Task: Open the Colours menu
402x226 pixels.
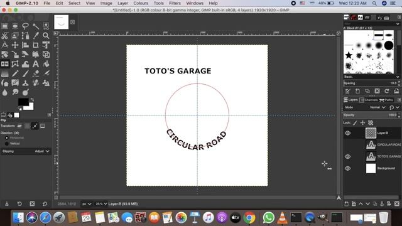Action: (141, 3)
